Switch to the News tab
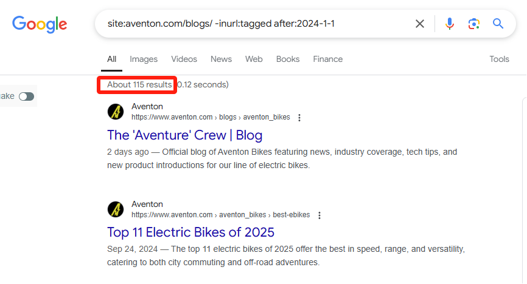 coord(221,59)
